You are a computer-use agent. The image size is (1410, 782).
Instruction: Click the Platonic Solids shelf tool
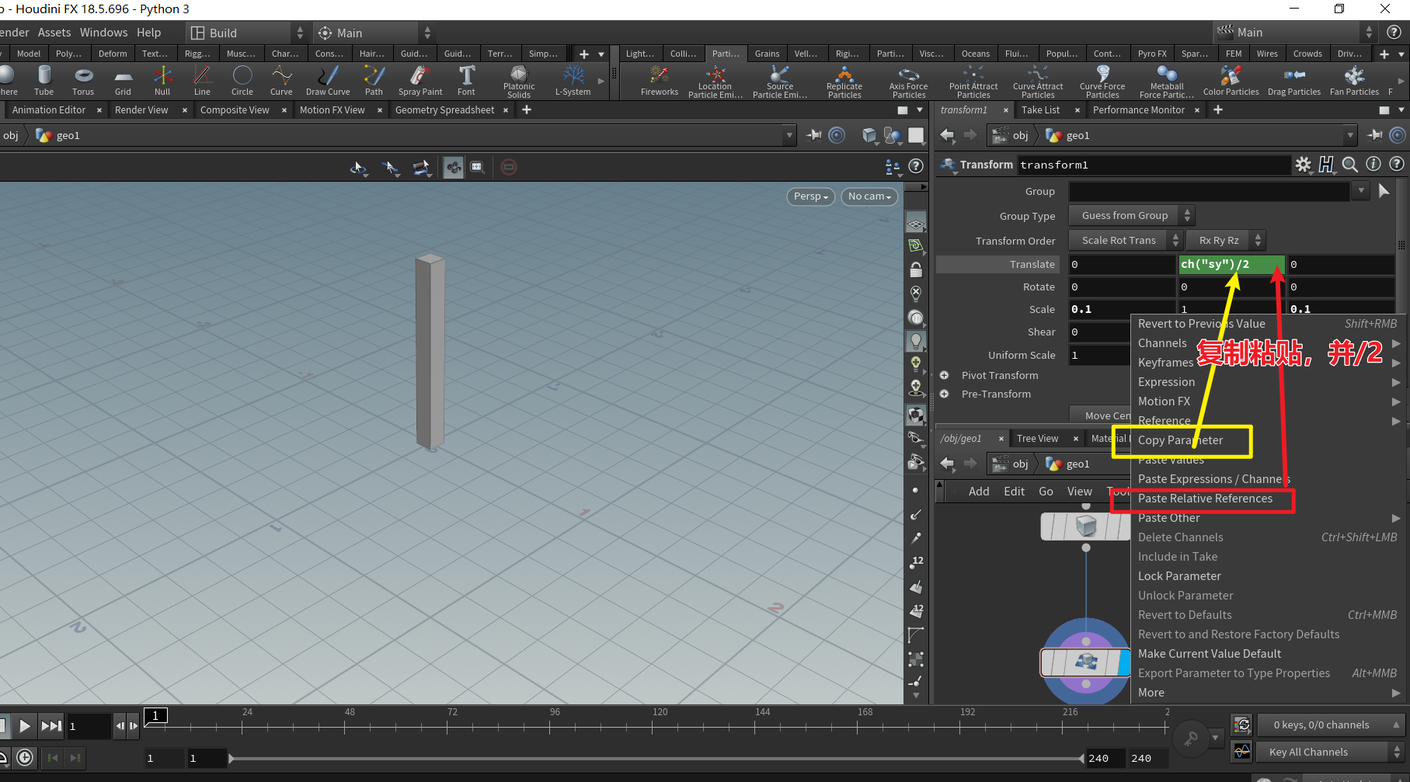pyautogui.click(x=518, y=81)
